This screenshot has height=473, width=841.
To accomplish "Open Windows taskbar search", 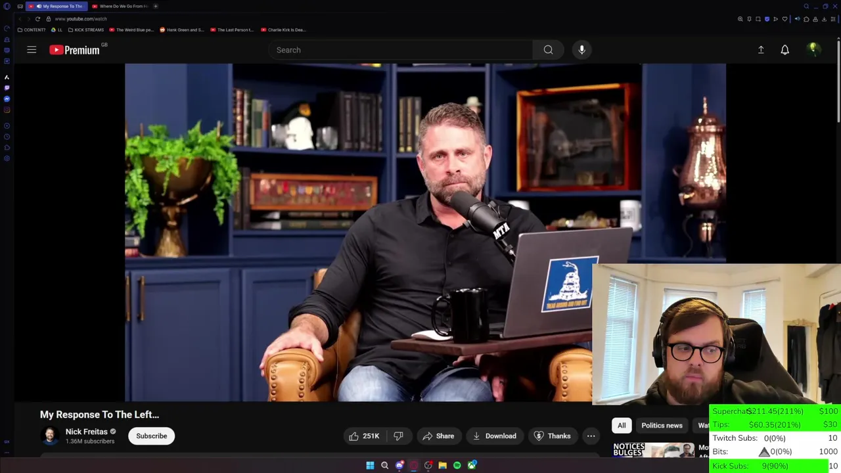I will (384, 465).
